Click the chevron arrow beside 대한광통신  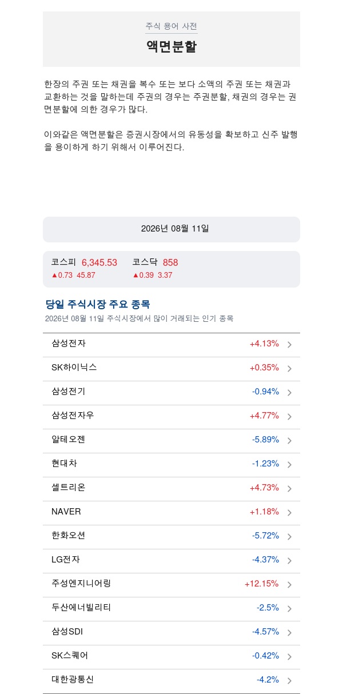(289, 681)
